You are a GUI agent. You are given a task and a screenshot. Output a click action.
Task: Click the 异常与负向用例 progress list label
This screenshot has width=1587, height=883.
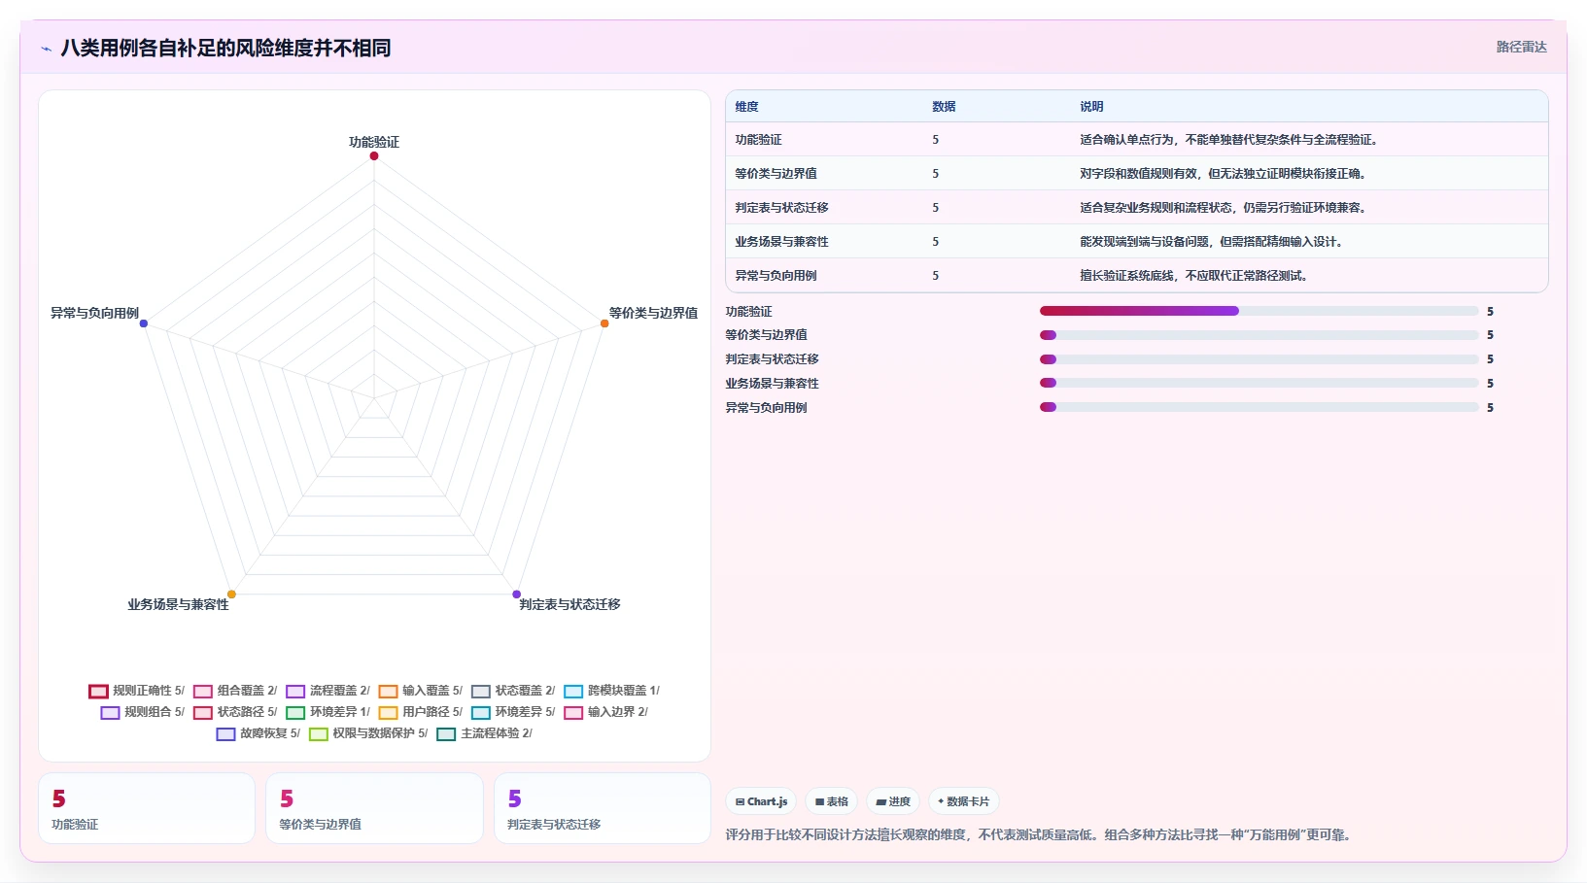[766, 408]
